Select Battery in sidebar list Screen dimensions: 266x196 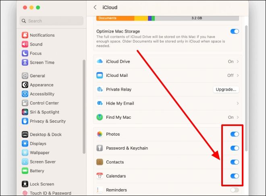click(37, 171)
